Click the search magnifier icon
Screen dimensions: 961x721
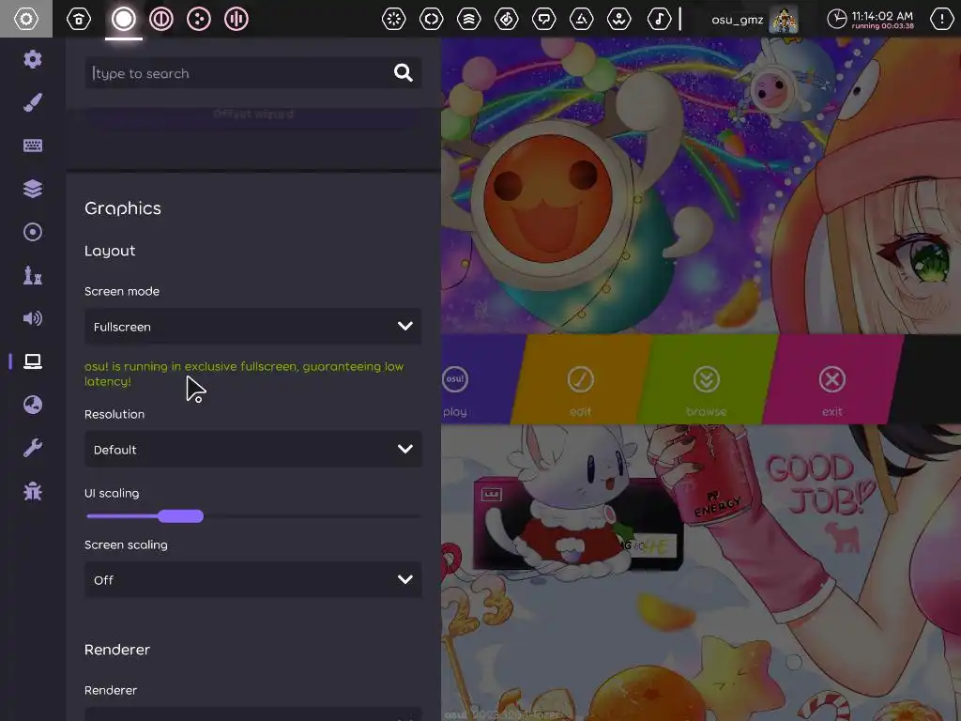pyautogui.click(x=403, y=73)
